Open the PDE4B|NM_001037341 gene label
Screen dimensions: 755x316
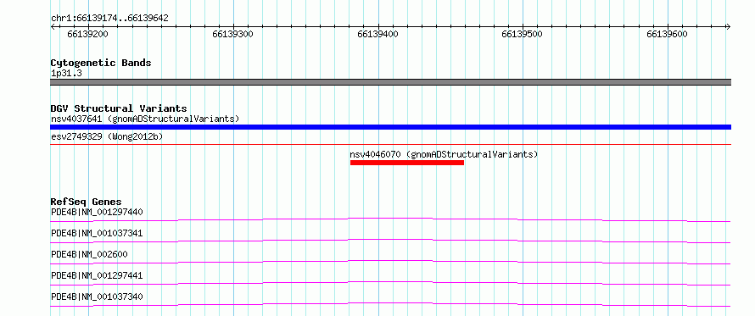[97, 233]
